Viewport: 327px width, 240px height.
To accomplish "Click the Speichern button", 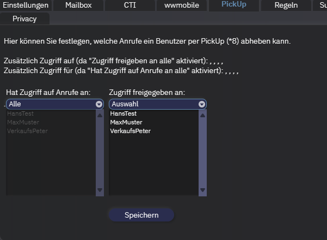I will (x=141, y=215).
